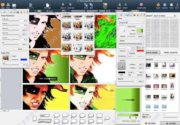The width and height of the screenshot is (180, 125).
Task: Click the blue Colorize color swatch
Action: (24, 60)
